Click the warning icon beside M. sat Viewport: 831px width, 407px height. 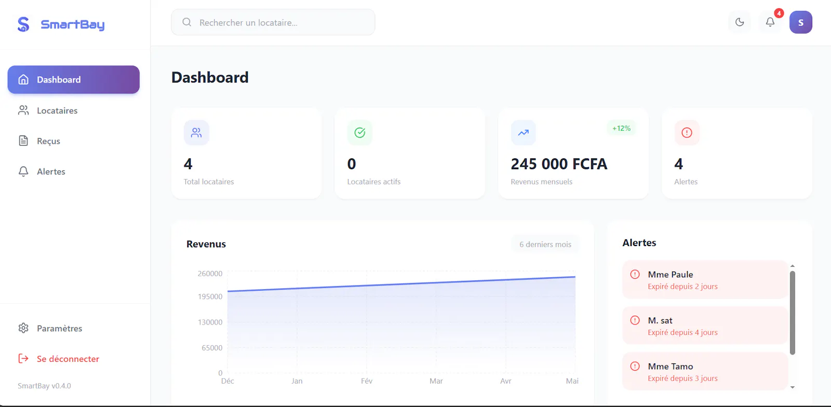click(635, 320)
